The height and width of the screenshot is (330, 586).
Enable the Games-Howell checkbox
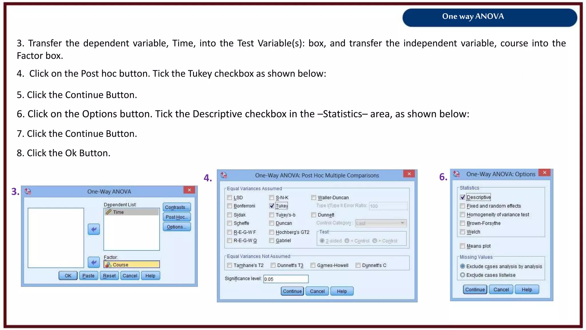pyautogui.click(x=313, y=265)
